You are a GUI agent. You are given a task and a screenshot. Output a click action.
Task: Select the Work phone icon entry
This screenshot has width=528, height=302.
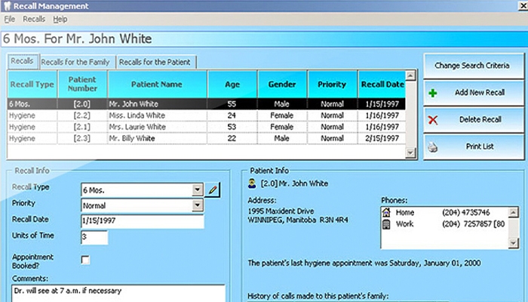387,224
